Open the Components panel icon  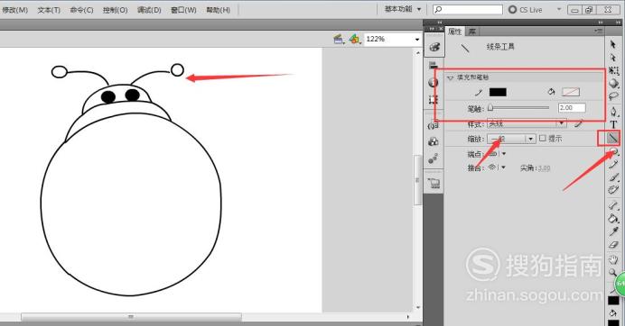tap(434, 141)
